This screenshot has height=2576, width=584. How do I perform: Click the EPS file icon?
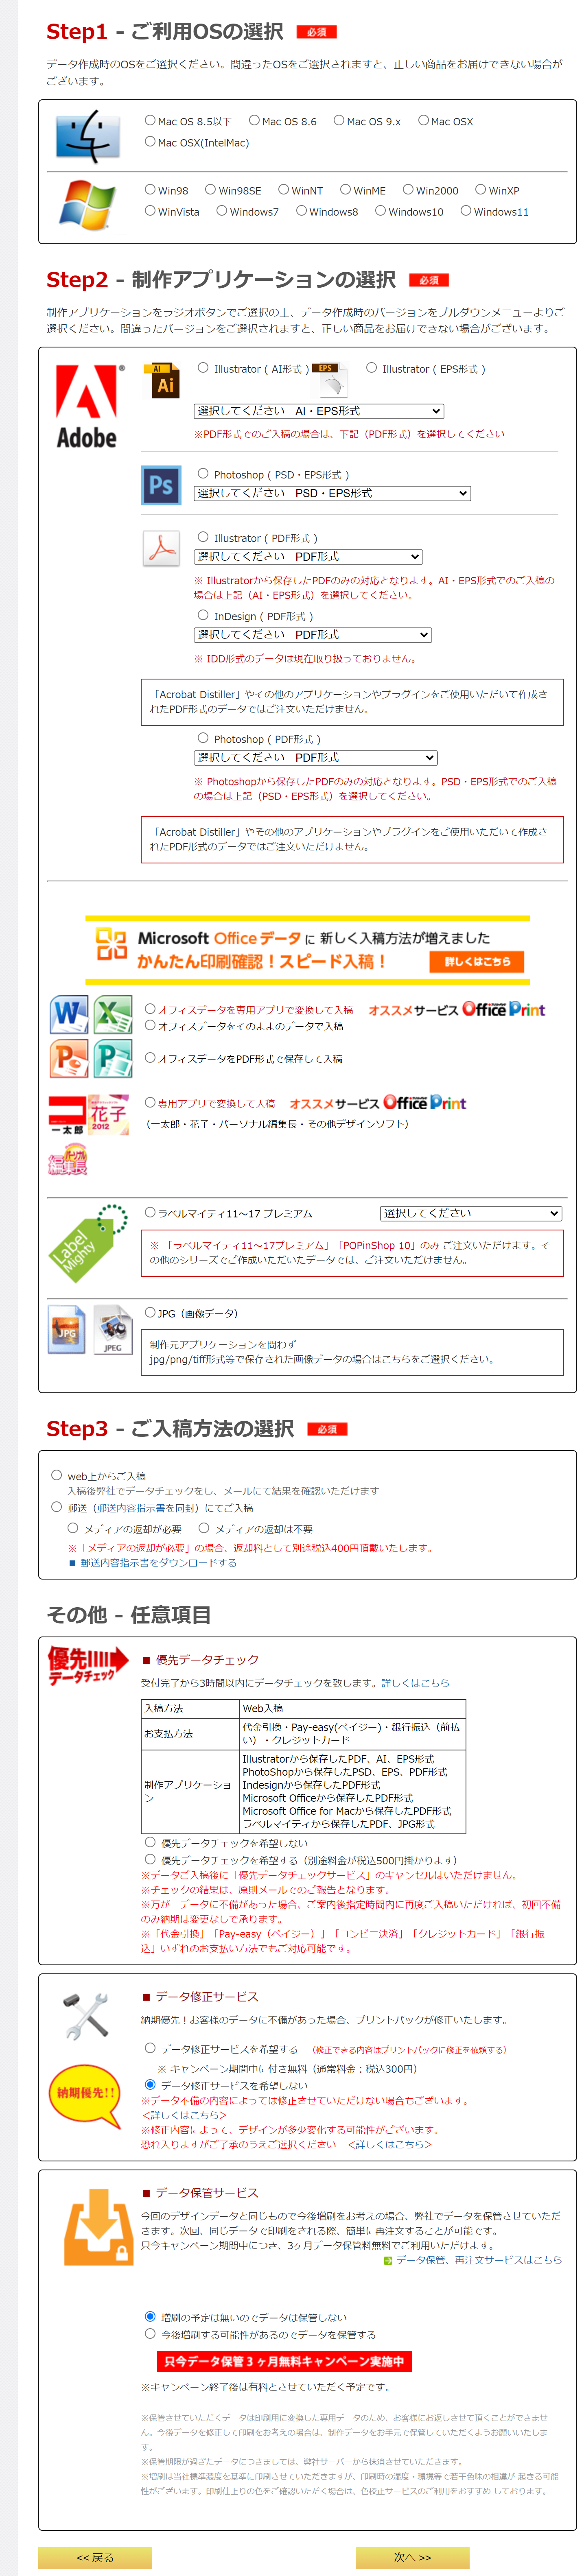(331, 380)
